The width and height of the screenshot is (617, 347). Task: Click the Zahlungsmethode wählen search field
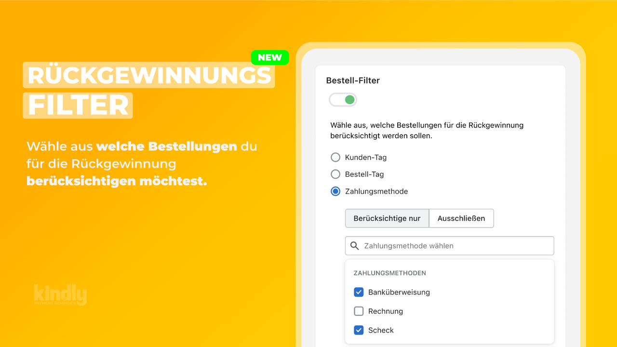tap(449, 246)
